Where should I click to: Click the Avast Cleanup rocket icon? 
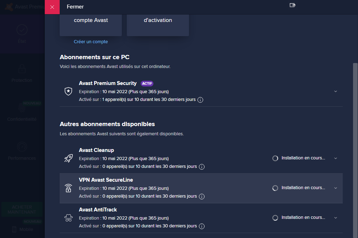tap(68, 158)
